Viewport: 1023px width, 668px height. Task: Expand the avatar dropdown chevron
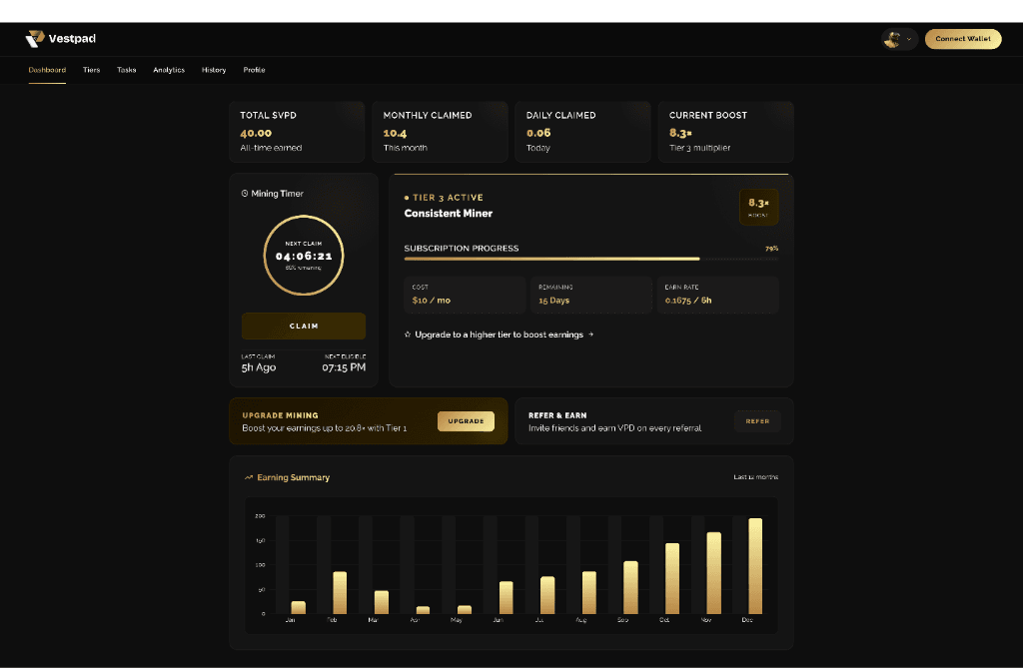[909, 39]
